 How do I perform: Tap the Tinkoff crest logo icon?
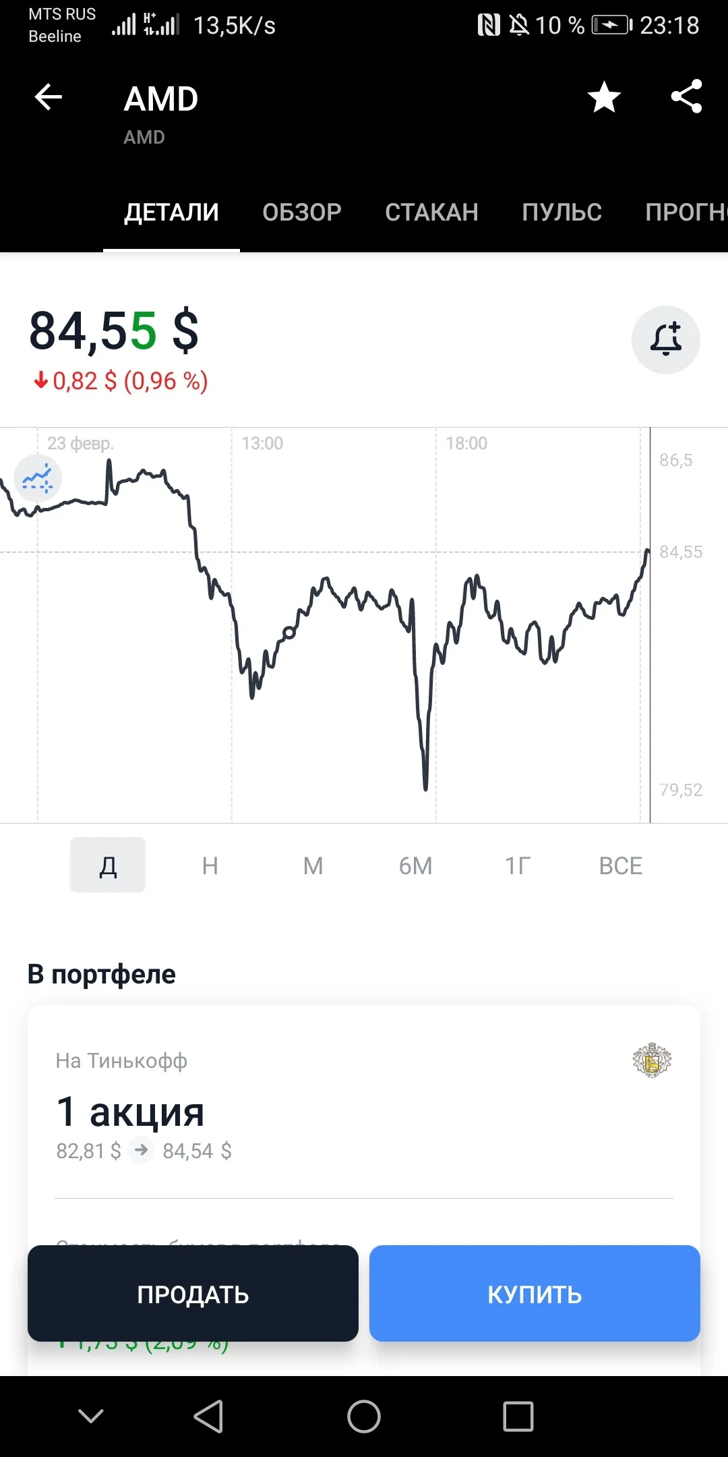click(x=652, y=1060)
